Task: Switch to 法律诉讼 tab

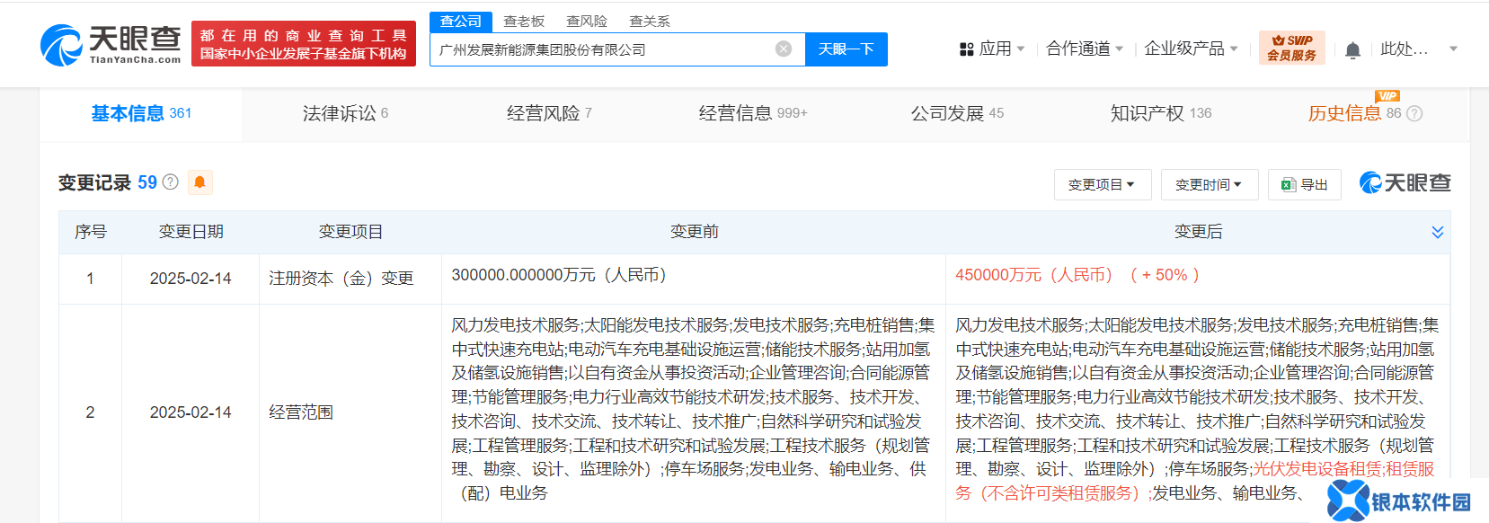Action: coord(345,113)
